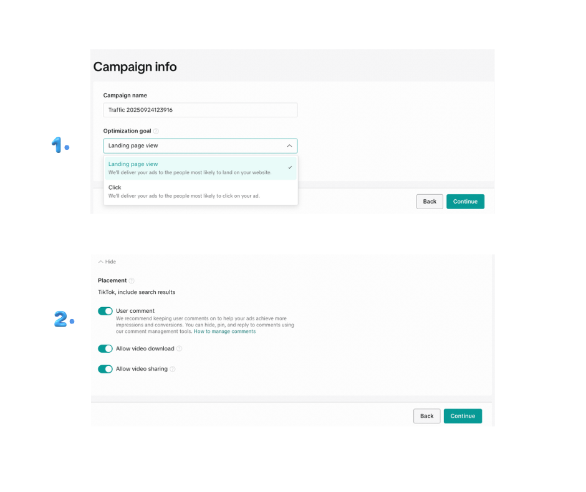Click the checkmark next to Landing page view

(x=290, y=167)
